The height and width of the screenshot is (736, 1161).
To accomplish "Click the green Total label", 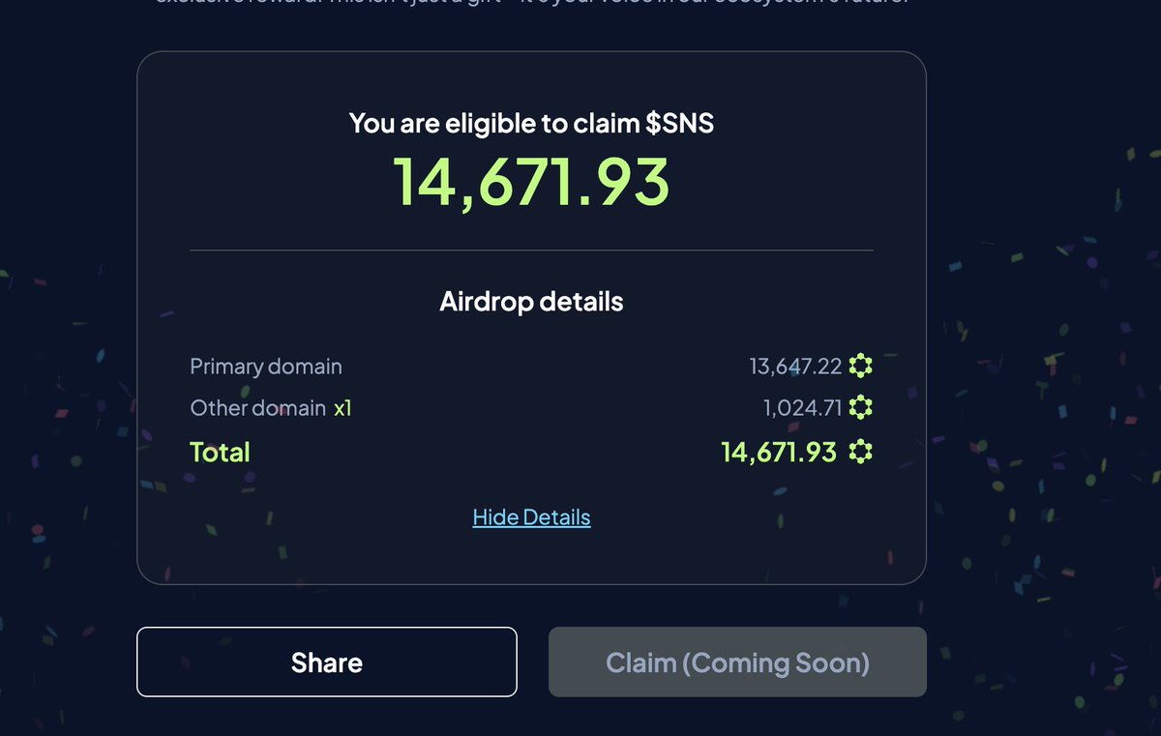I will pyautogui.click(x=220, y=452).
